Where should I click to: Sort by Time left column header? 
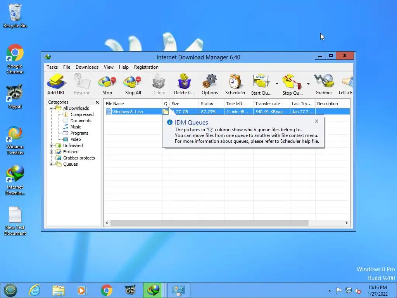238,104
